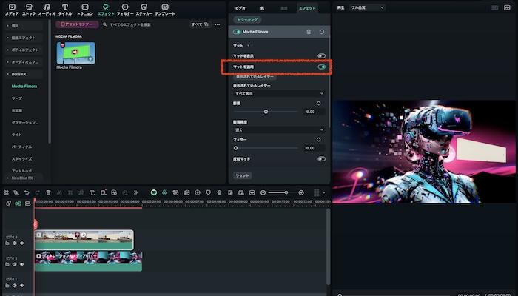Enable the マットを表示 switch
This screenshot has height=296, width=518.
tap(321, 55)
